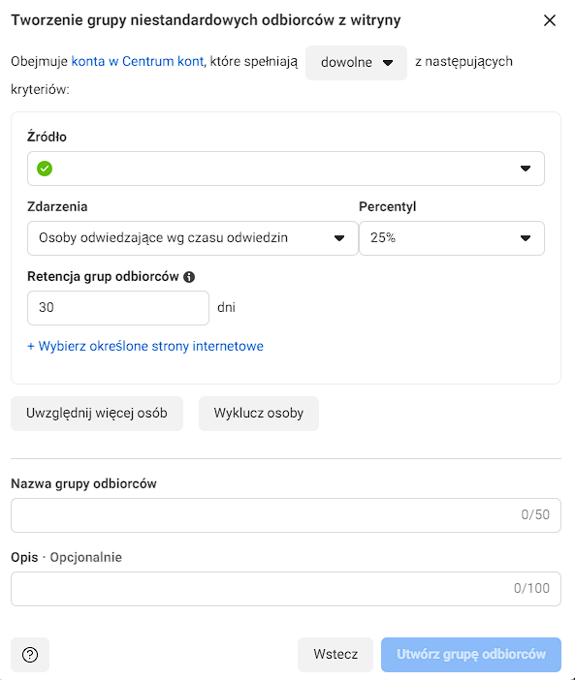Click the caret icon in the Zdarzenia field
This screenshot has height=680, width=575.
point(339,238)
